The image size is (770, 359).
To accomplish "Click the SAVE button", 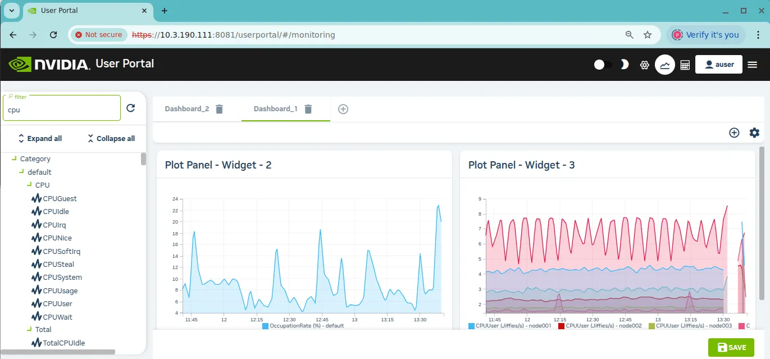I will point(731,347).
